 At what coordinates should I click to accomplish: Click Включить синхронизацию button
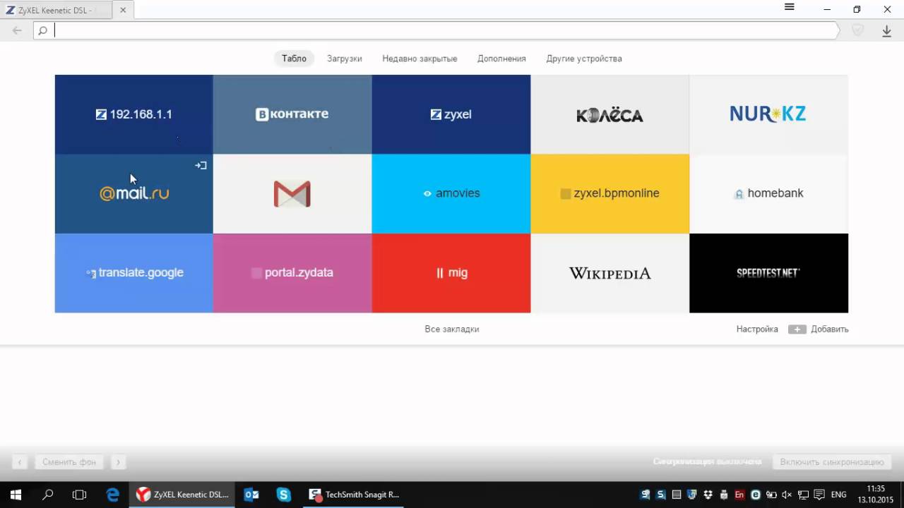click(832, 462)
